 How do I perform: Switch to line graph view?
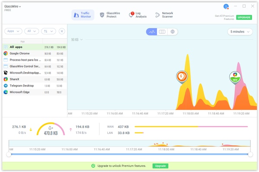(152, 32)
